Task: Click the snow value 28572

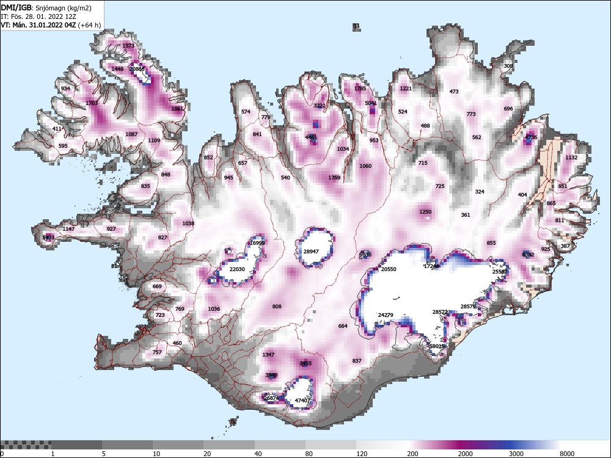Action: [440, 312]
